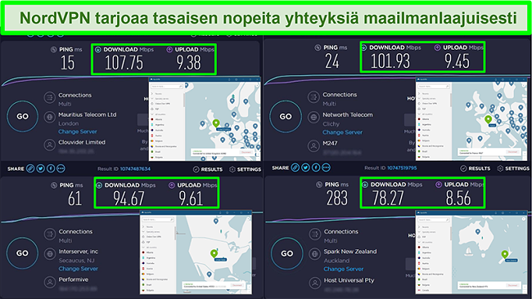Sidebar scrollbar in New Zealand NordVPN window

451,234
